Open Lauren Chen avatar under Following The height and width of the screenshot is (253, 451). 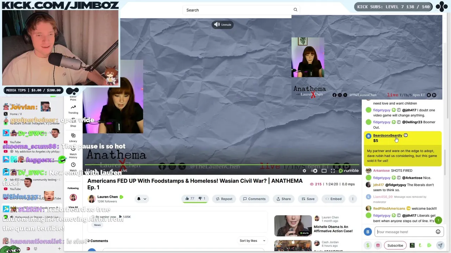[x=73, y=197]
